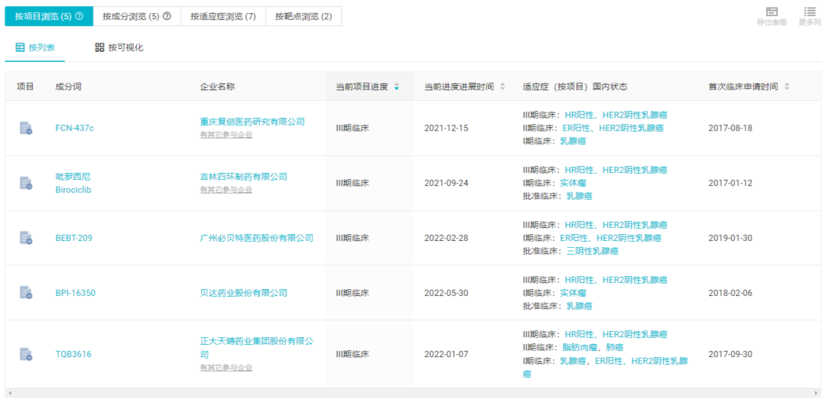Sort by 首次临床申请时间 column

pos(786,87)
